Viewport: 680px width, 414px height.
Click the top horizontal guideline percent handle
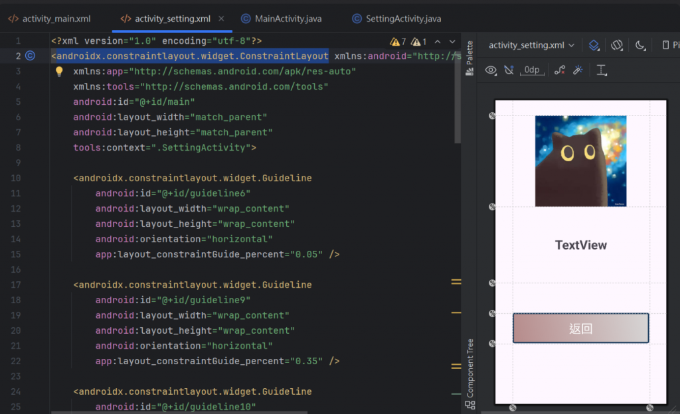point(492,115)
